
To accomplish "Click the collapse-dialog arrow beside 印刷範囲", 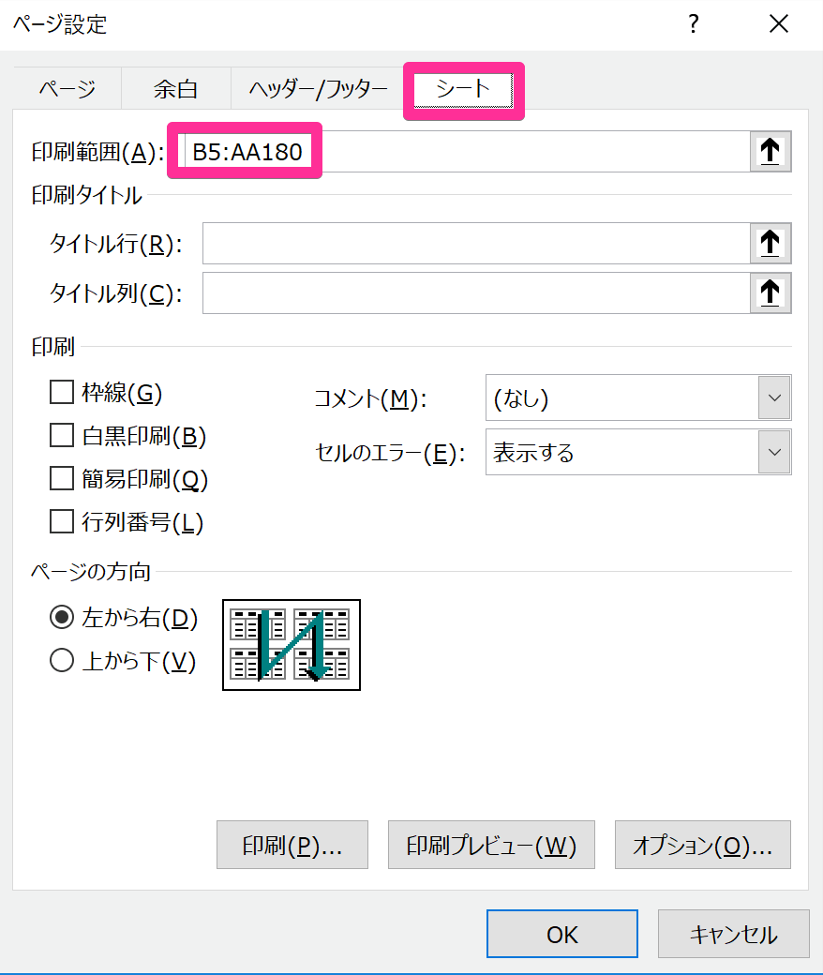I will click(x=771, y=151).
